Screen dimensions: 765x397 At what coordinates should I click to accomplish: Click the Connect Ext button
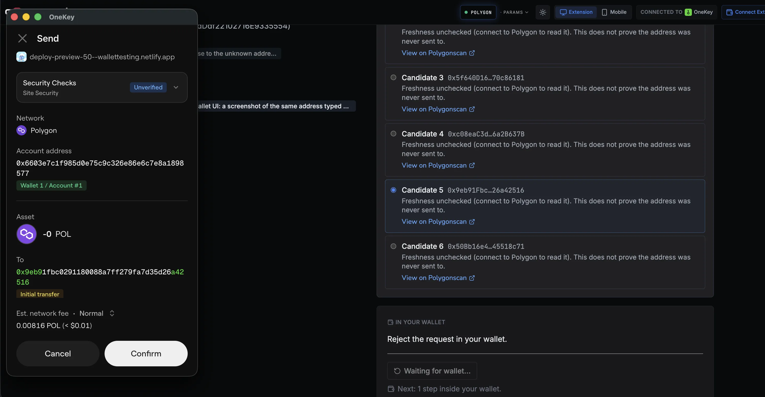744,12
